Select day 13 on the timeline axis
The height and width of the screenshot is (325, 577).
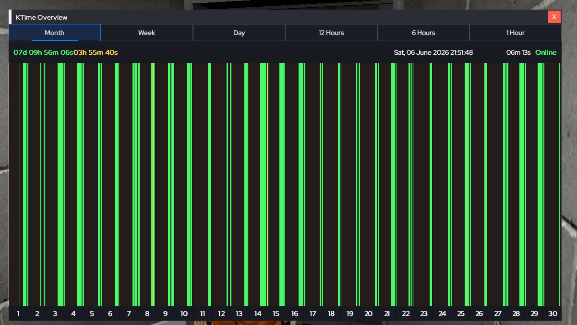click(239, 313)
